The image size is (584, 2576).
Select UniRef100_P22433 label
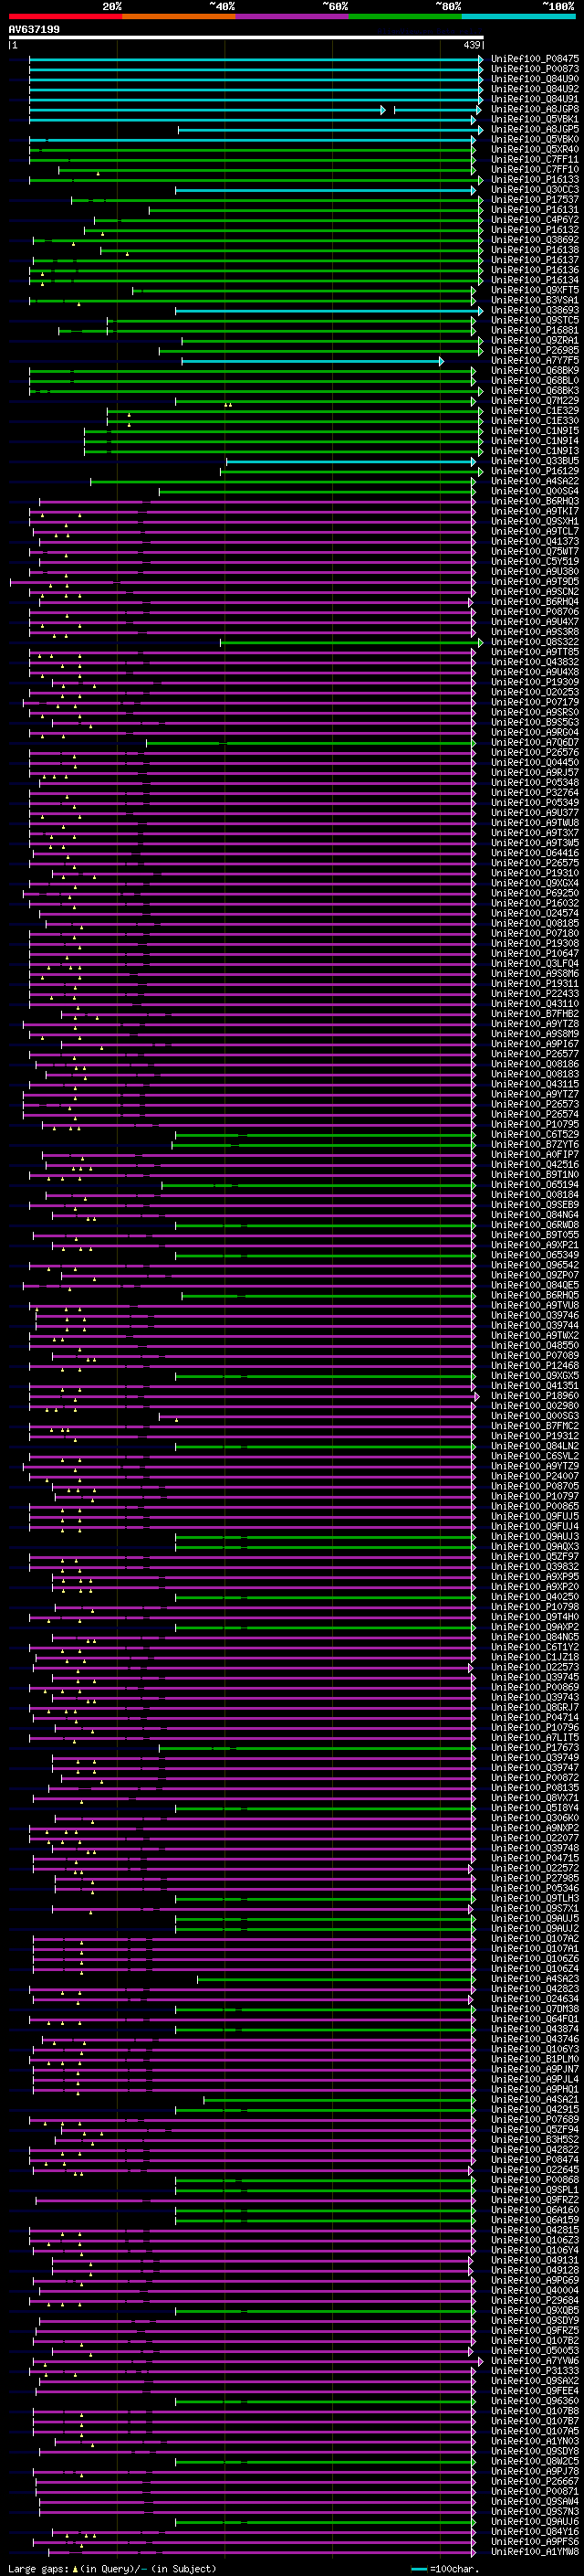[535, 994]
